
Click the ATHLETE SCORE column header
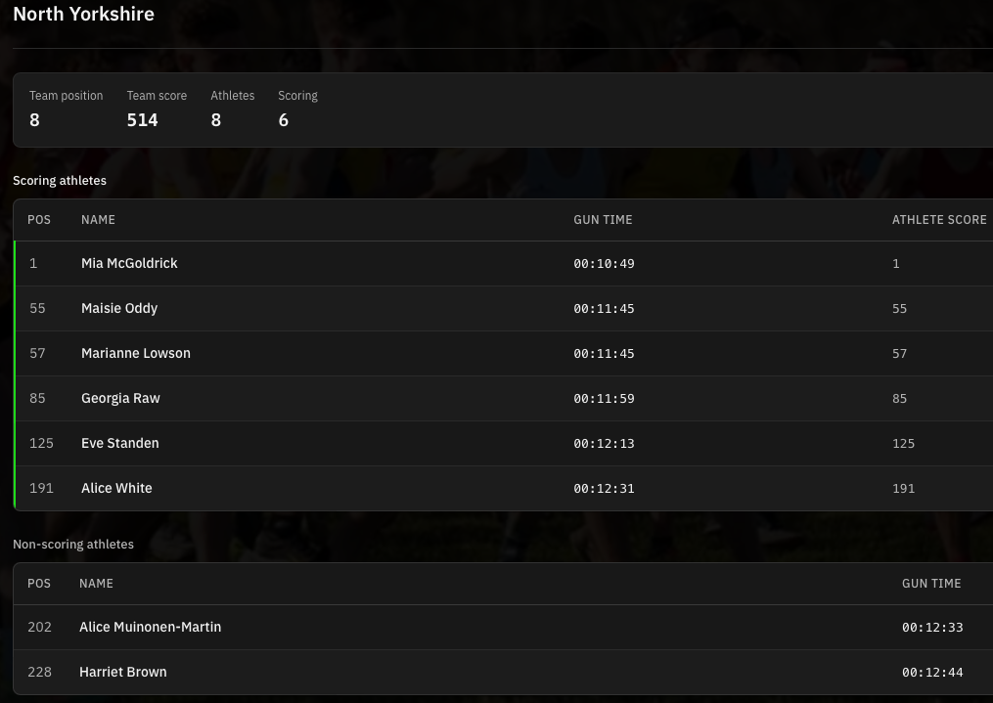(938, 220)
